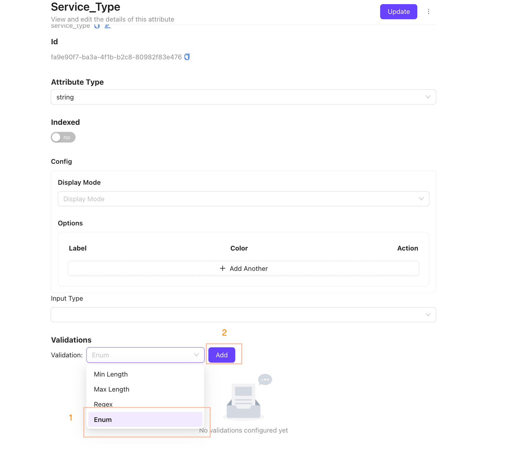Image resolution: width=510 pixels, height=455 pixels.
Task: Click Add Another to add an option row
Action: [243, 269]
